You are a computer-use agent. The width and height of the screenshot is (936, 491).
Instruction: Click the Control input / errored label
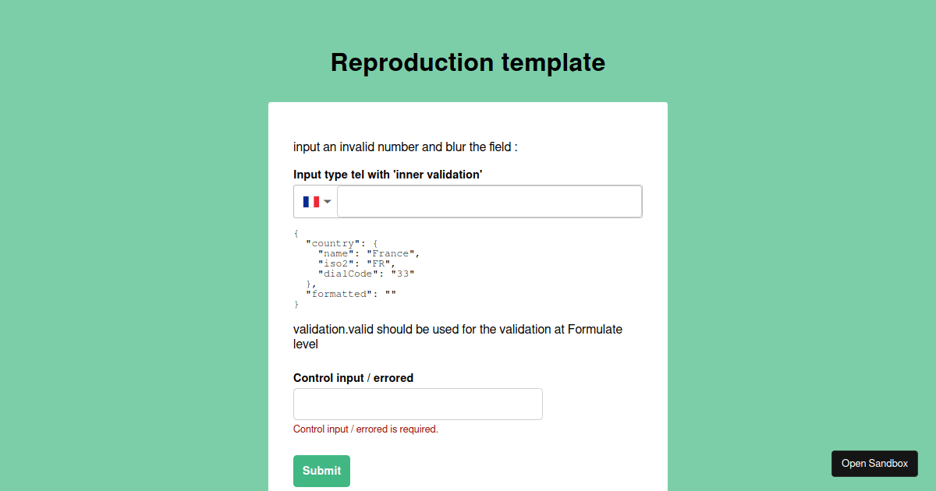coord(353,378)
